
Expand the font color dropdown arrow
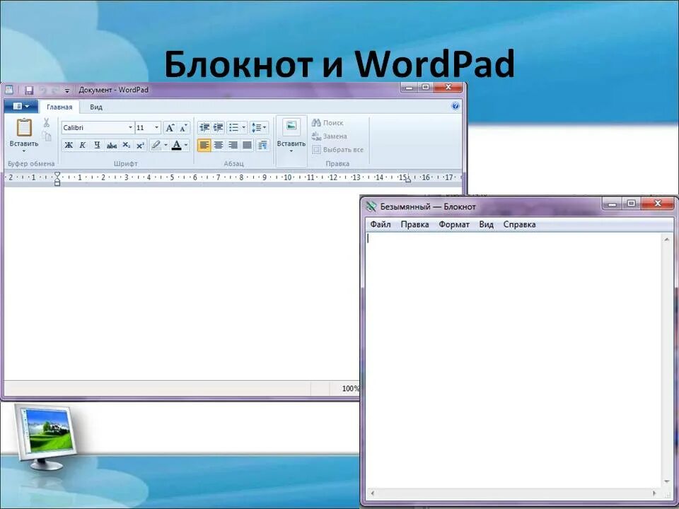[x=186, y=145]
